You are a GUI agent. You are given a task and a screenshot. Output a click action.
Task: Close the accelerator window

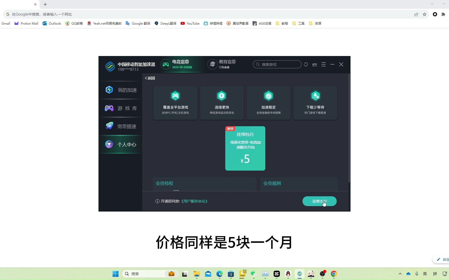(x=341, y=64)
